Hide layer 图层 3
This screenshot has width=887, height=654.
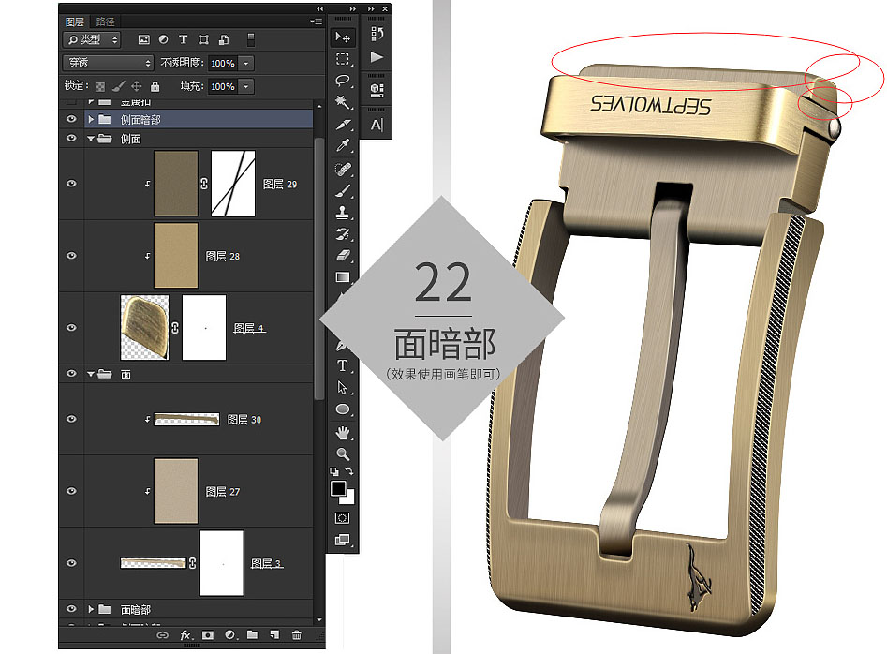pyautogui.click(x=71, y=563)
